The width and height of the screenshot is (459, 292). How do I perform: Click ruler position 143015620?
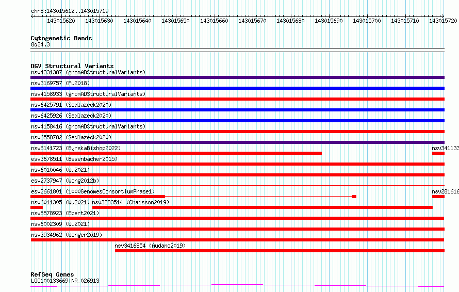(61, 21)
